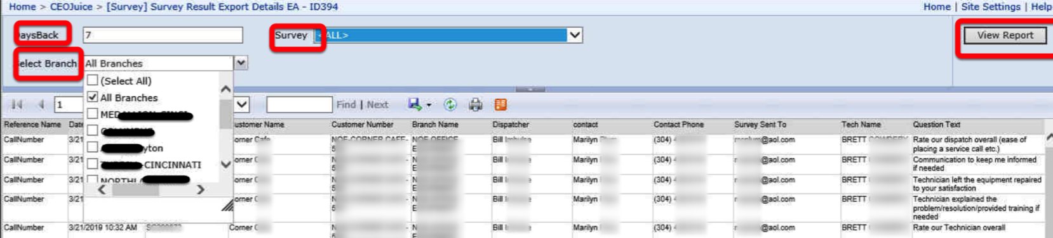Export to data feed orange icon
The image size is (1053, 238).
point(500,104)
